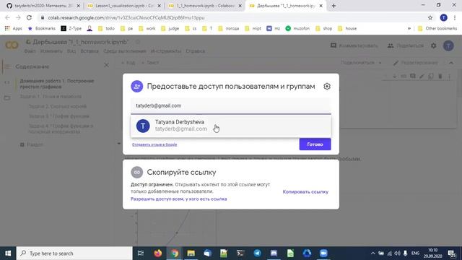Open Chrome from taskbar
This screenshot has height=260, width=462.
click(x=175, y=253)
